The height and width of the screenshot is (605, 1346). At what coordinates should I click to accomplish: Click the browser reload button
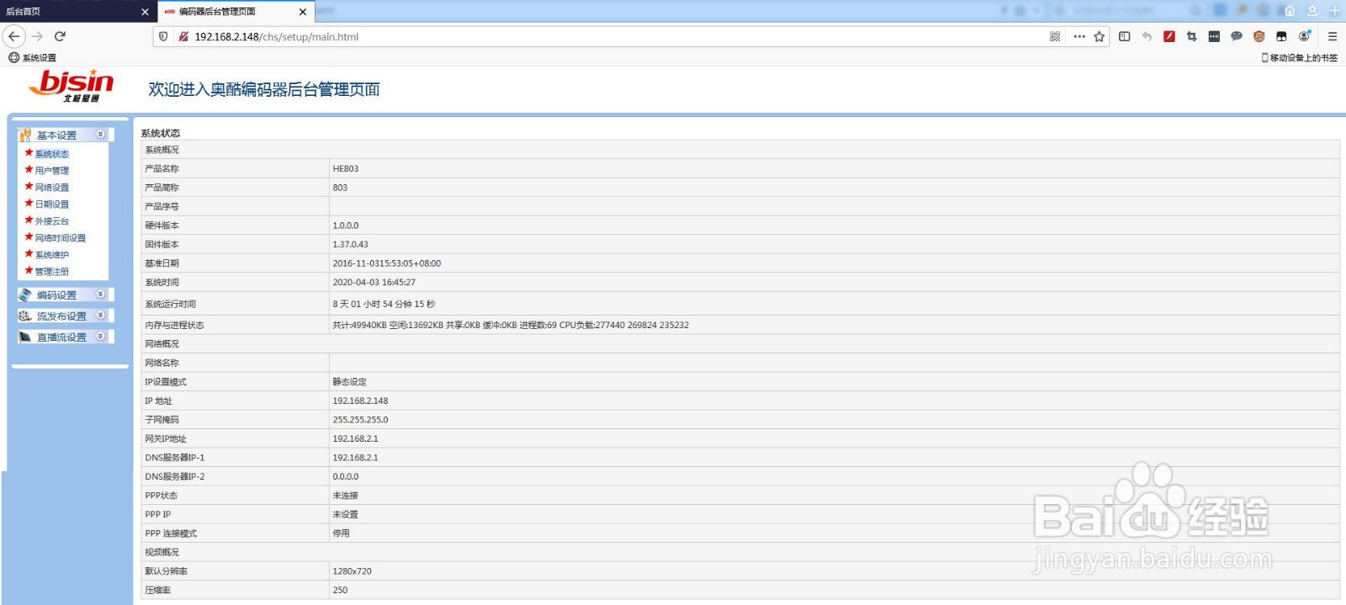pos(60,36)
